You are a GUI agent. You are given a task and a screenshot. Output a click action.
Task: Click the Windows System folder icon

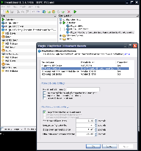[64, 36]
